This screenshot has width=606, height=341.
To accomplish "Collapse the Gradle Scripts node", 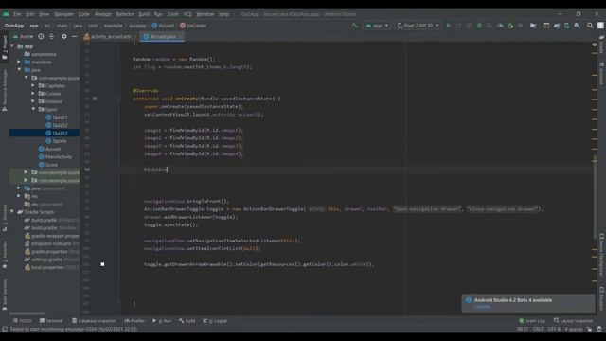I will [x=12, y=212].
